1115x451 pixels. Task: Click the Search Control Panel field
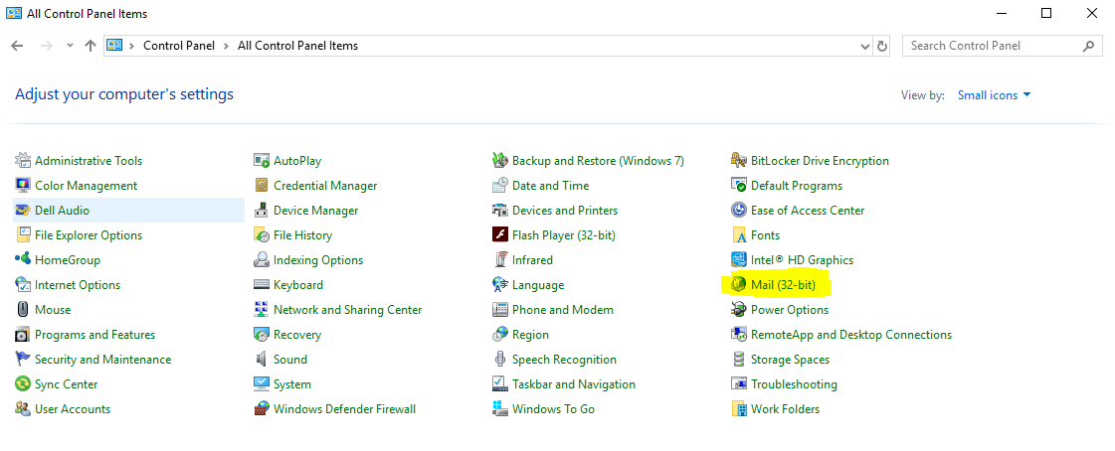(x=1003, y=46)
